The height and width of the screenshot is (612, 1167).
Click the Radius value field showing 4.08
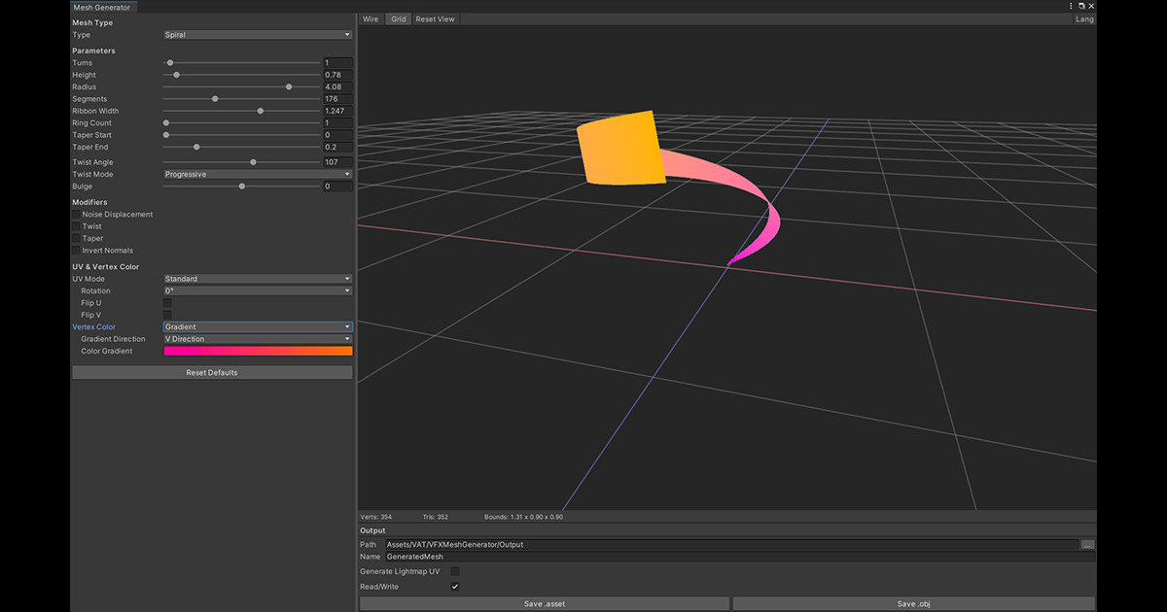(x=337, y=87)
